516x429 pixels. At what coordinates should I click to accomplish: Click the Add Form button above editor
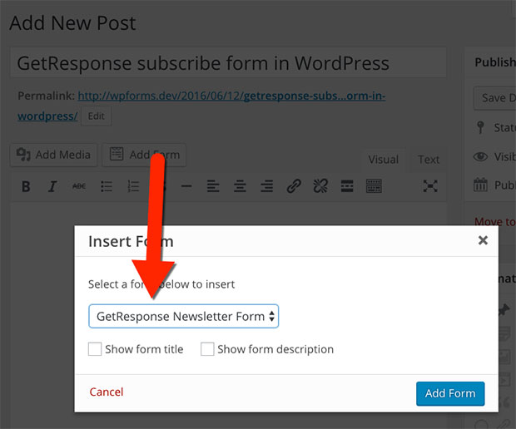144,155
